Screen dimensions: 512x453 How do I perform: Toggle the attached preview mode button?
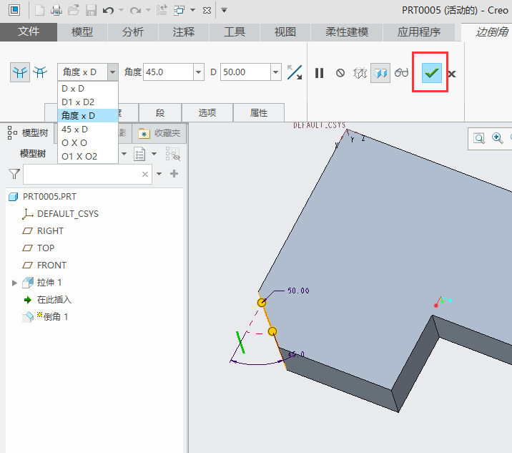pyautogui.click(x=380, y=73)
